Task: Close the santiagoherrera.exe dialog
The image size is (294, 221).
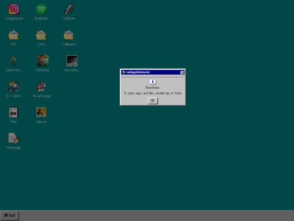Action: [x=182, y=73]
